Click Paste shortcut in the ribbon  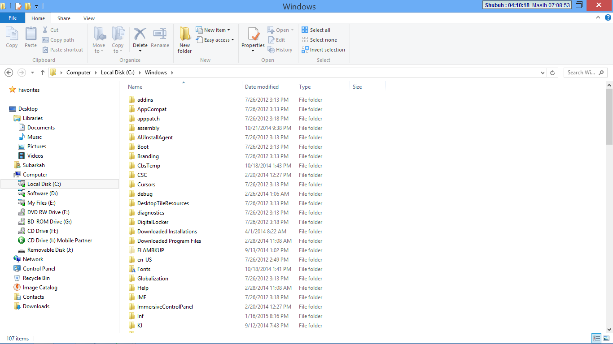(x=63, y=50)
